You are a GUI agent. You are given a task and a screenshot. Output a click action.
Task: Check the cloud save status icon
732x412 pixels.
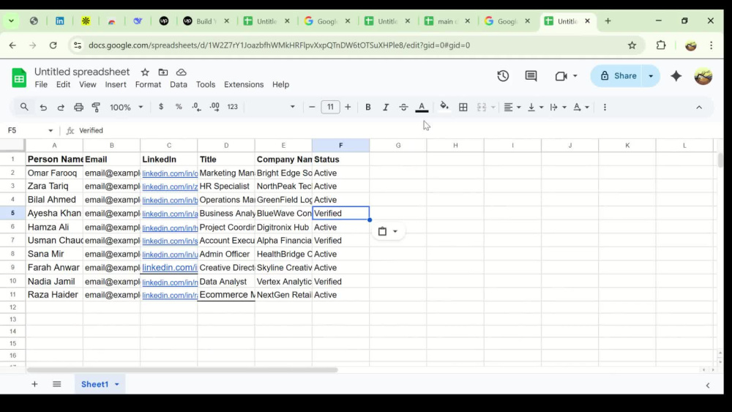[181, 72]
